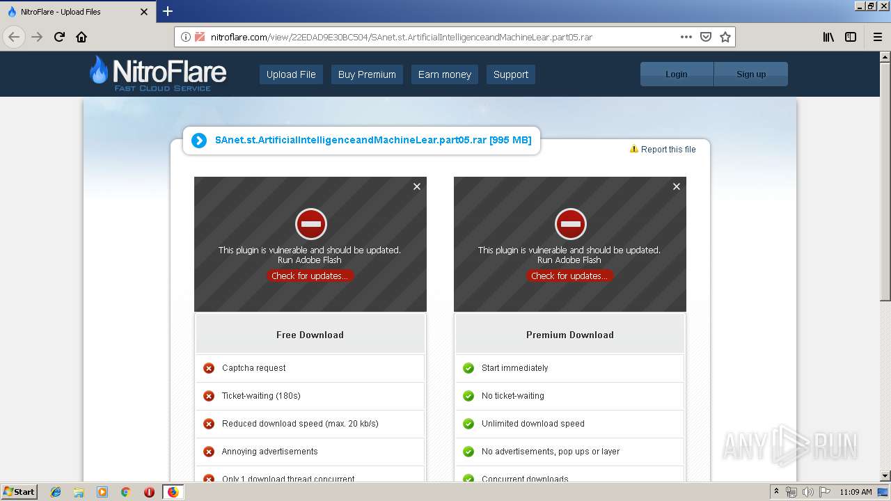Save the page to Pocket
Viewport: 891px width, 501px height.
click(706, 37)
